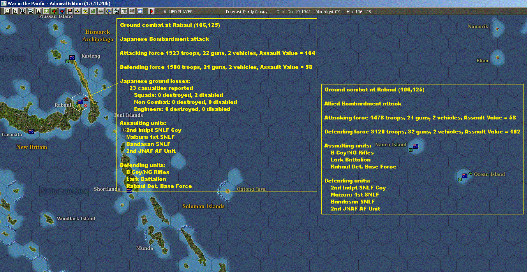Click the green square marker at Ocean Island

pyautogui.click(x=460, y=179)
